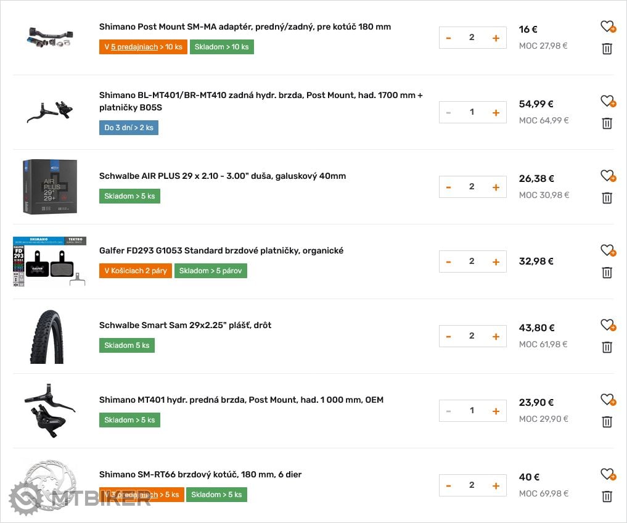Trash the Schwalbe Smart Sam tire

click(607, 347)
